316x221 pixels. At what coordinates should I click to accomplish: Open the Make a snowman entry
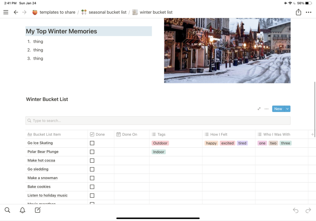(42, 178)
